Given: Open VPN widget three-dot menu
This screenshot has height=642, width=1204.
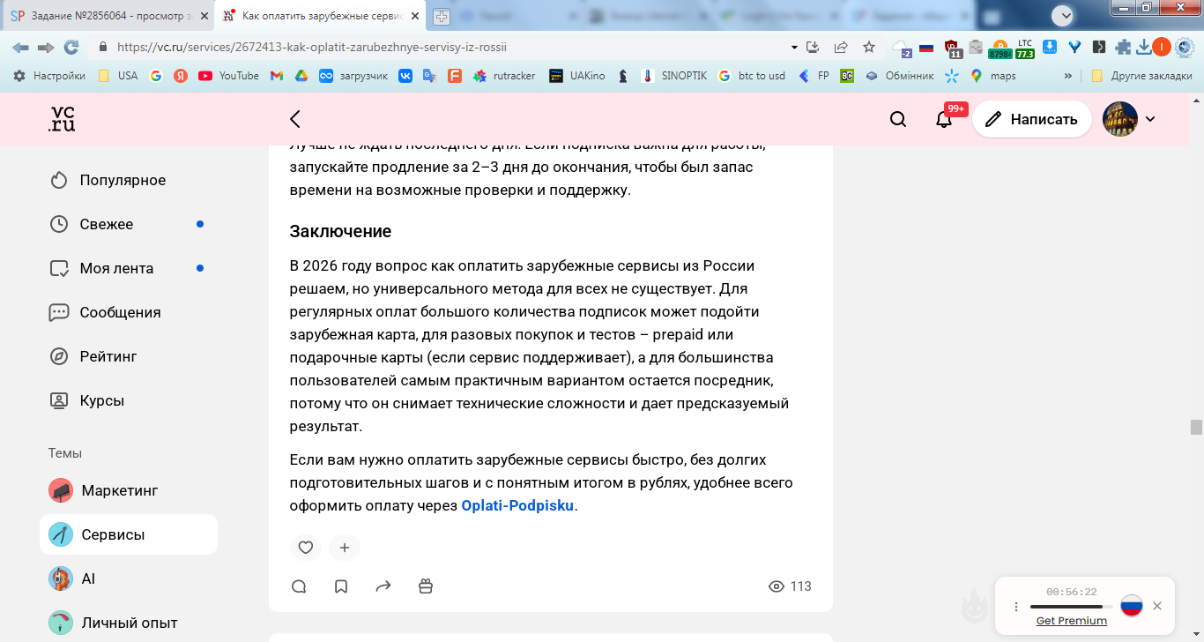Looking at the screenshot, I should (1016, 607).
